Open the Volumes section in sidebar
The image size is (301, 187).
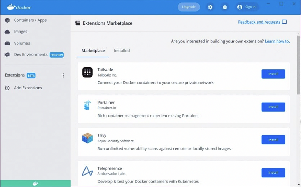[x=22, y=43]
